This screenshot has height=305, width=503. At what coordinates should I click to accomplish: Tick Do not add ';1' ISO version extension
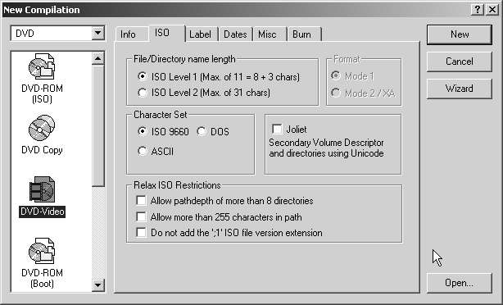click(141, 233)
